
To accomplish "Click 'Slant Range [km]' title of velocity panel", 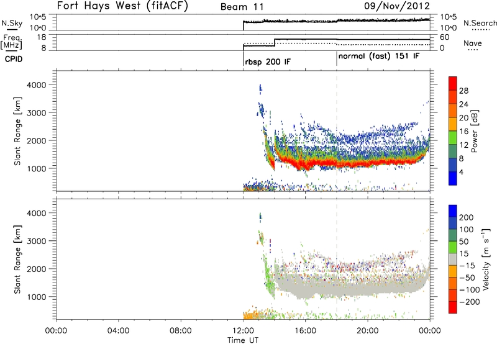I will (17, 260).
